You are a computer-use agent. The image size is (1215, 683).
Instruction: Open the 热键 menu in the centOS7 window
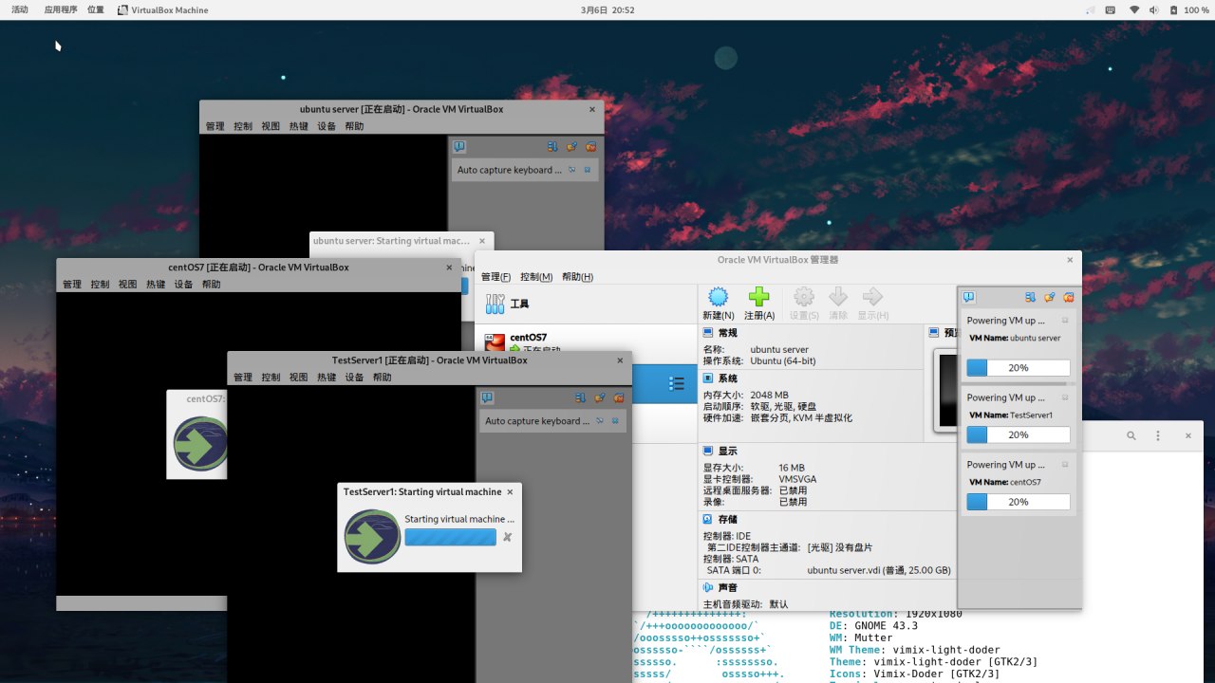[x=156, y=283]
